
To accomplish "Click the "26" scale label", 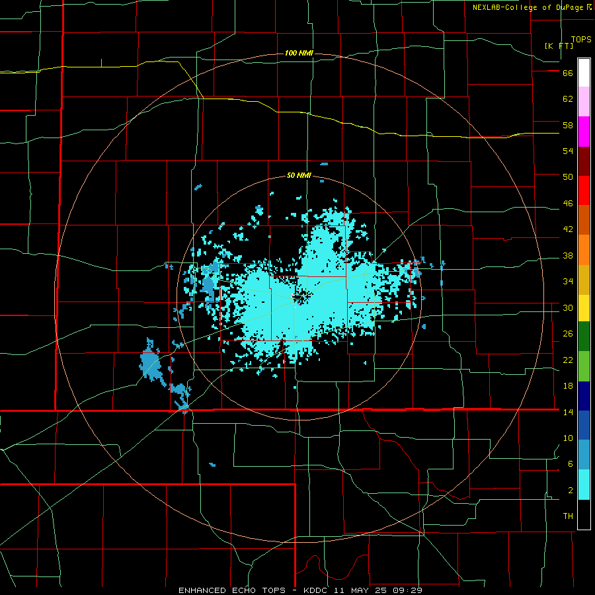I will [x=568, y=334].
